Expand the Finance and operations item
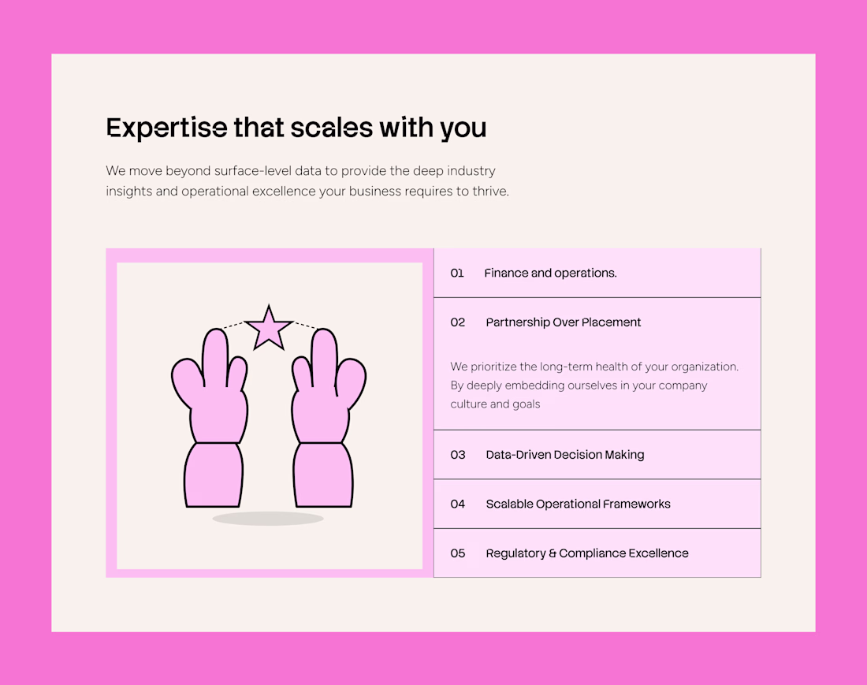The width and height of the screenshot is (867, 685). (x=550, y=273)
